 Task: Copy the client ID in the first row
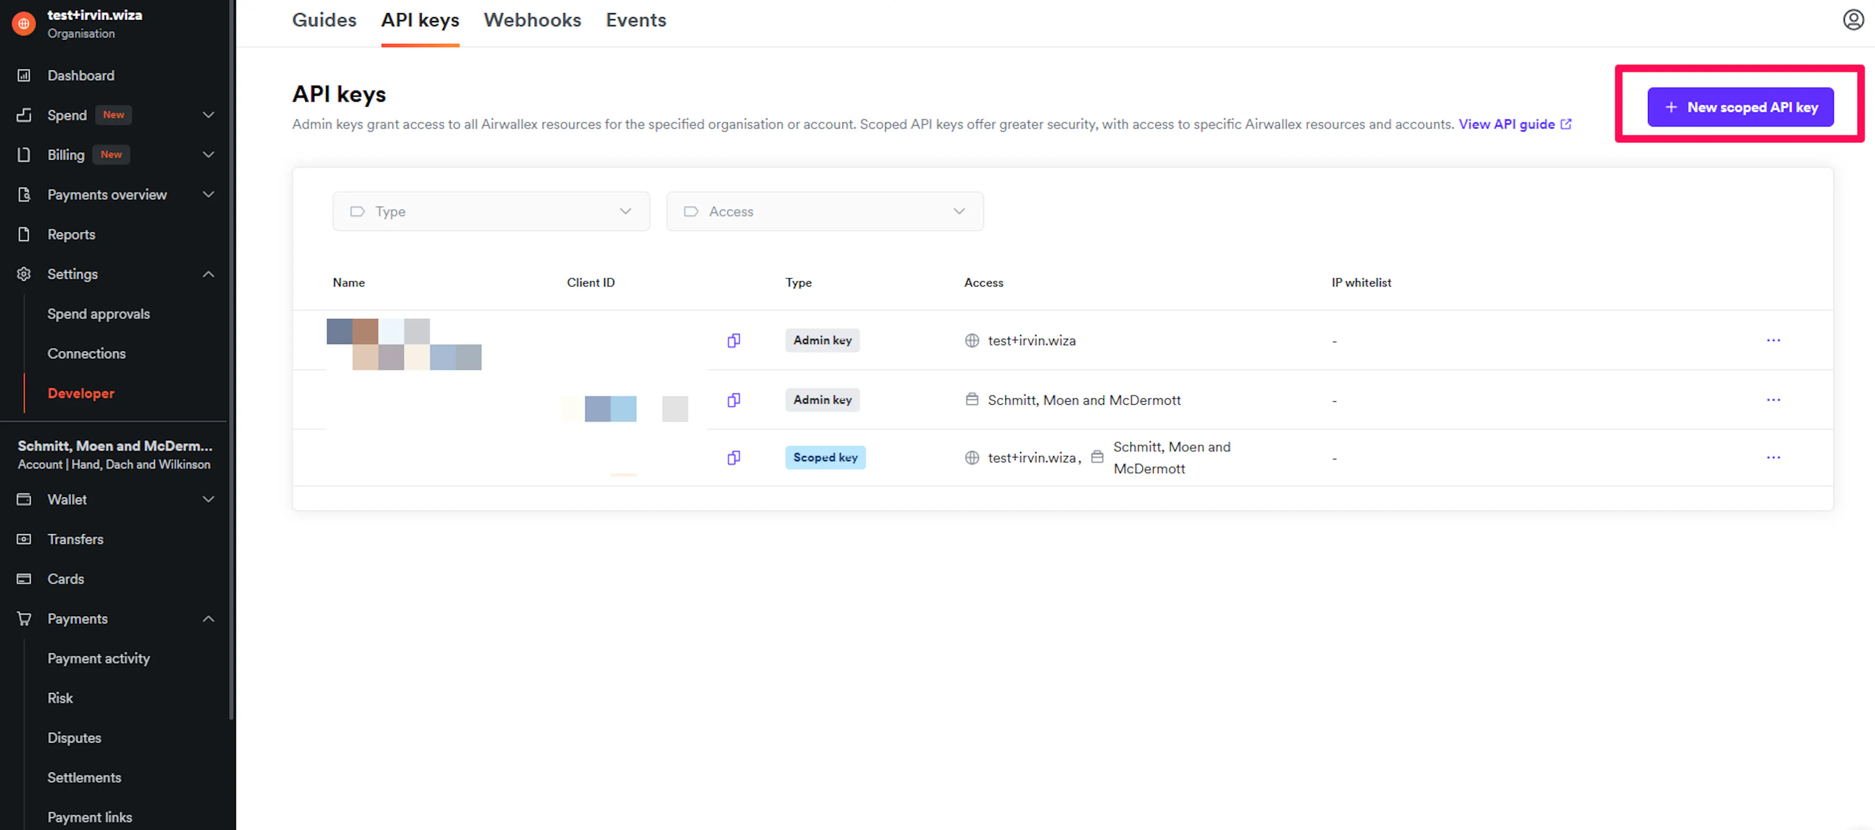click(x=734, y=340)
